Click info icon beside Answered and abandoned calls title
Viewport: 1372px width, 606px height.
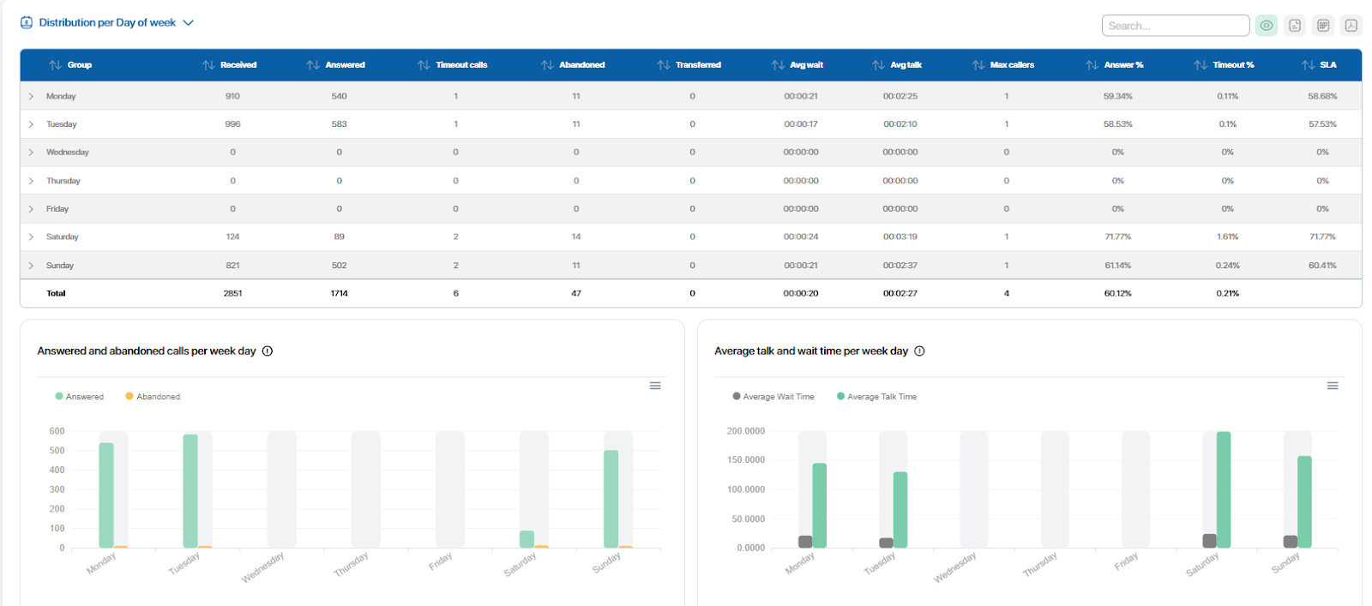[268, 351]
